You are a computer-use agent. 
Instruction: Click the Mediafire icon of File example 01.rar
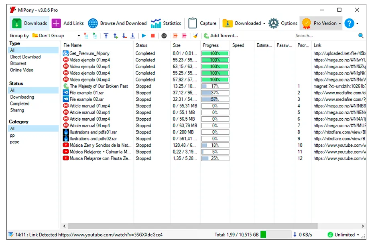66,93
